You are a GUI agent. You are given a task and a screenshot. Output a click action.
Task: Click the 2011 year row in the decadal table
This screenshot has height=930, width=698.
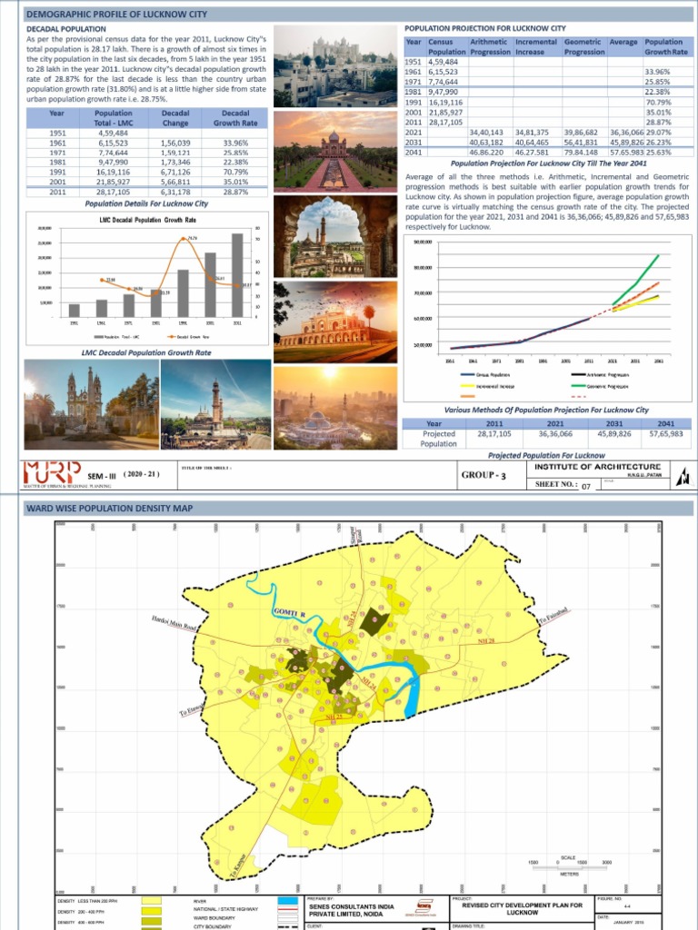click(x=146, y=193)
